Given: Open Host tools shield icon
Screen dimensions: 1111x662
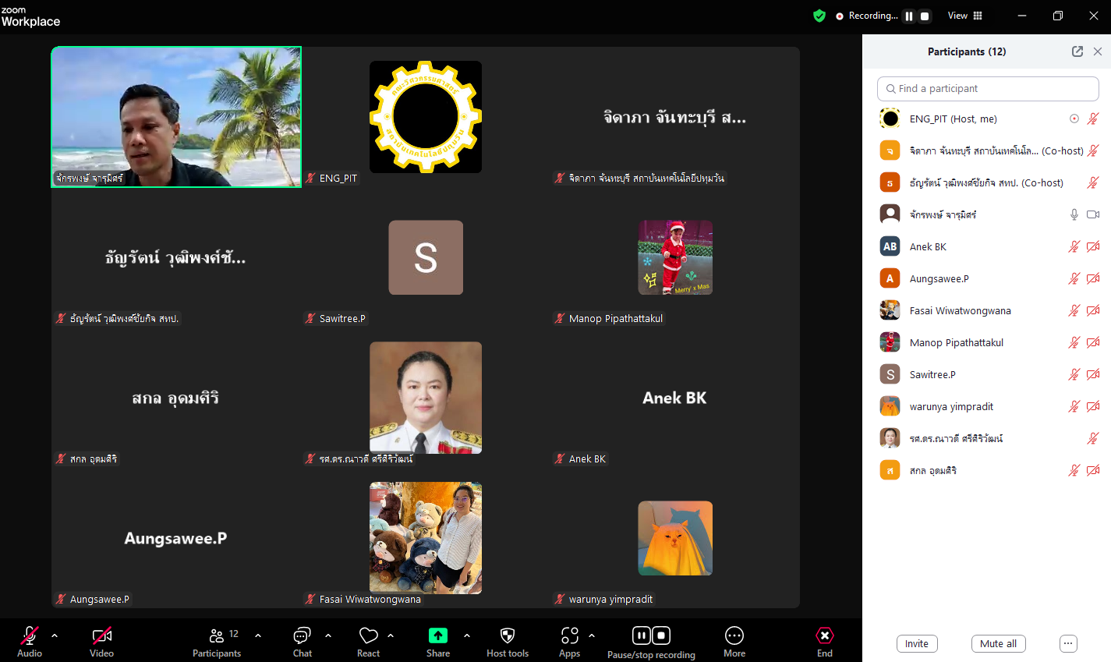Looking at the screenshot, I should [508, 635].
